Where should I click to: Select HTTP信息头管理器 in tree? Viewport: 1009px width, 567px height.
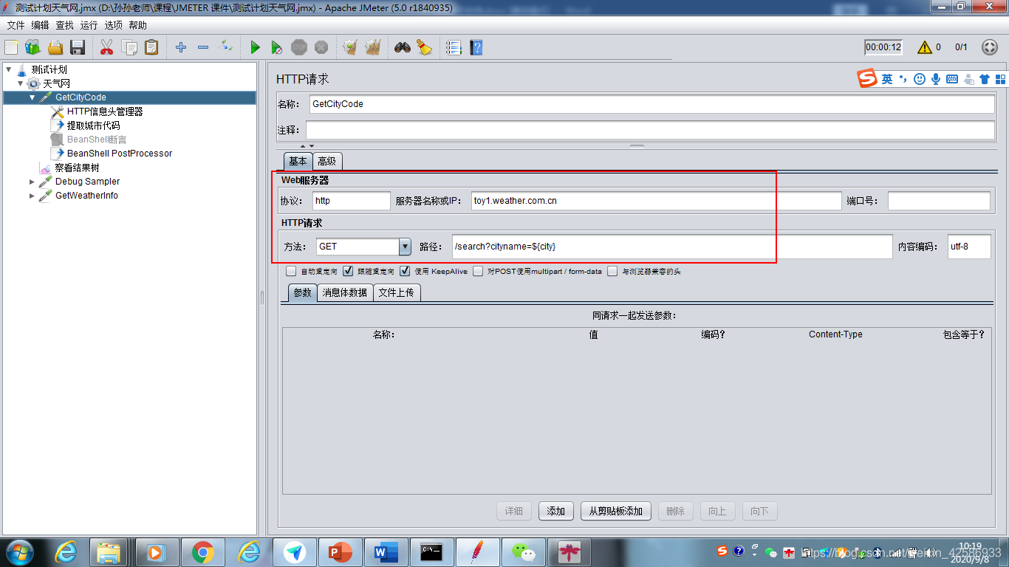[105, 111]
